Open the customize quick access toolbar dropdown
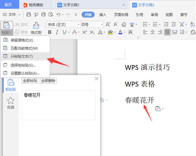This screenshot has width=196, height=156. click(x=76, y=15)
